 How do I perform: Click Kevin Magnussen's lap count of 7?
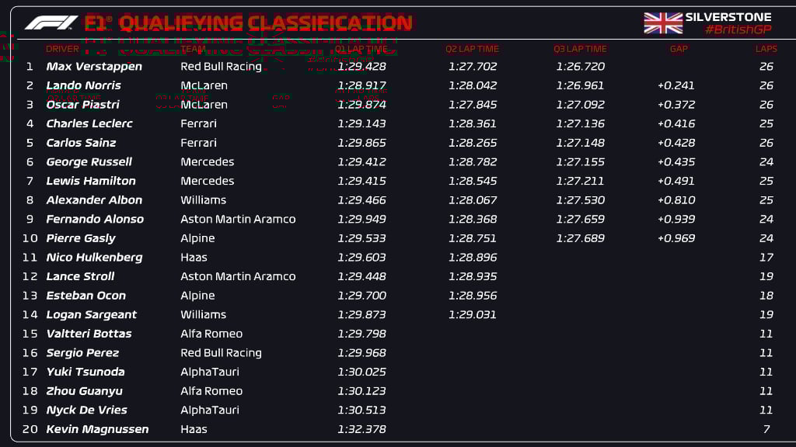[x=766, y=429]
